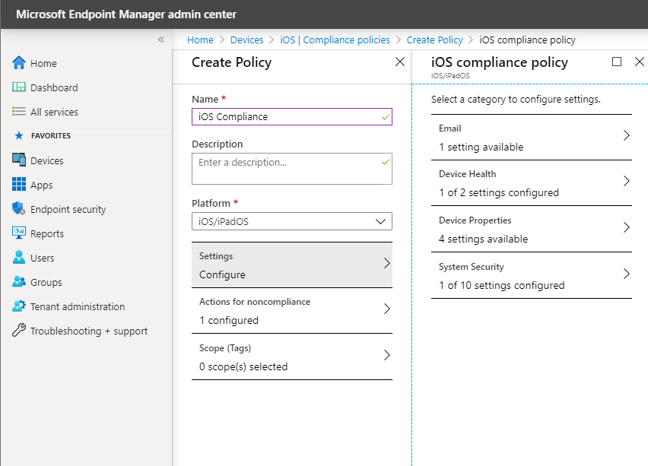Go to Home breadcrumb link
The height and width of the screenshot is (466, 648).
pos(201,40)
